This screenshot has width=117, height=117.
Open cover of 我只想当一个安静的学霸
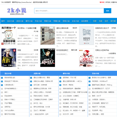click(x=9, y=36)
